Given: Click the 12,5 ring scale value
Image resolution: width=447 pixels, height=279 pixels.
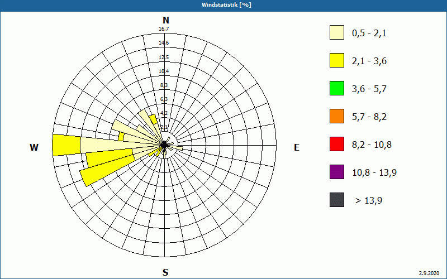Looking at the screenshot, I should tap(164, 57).
